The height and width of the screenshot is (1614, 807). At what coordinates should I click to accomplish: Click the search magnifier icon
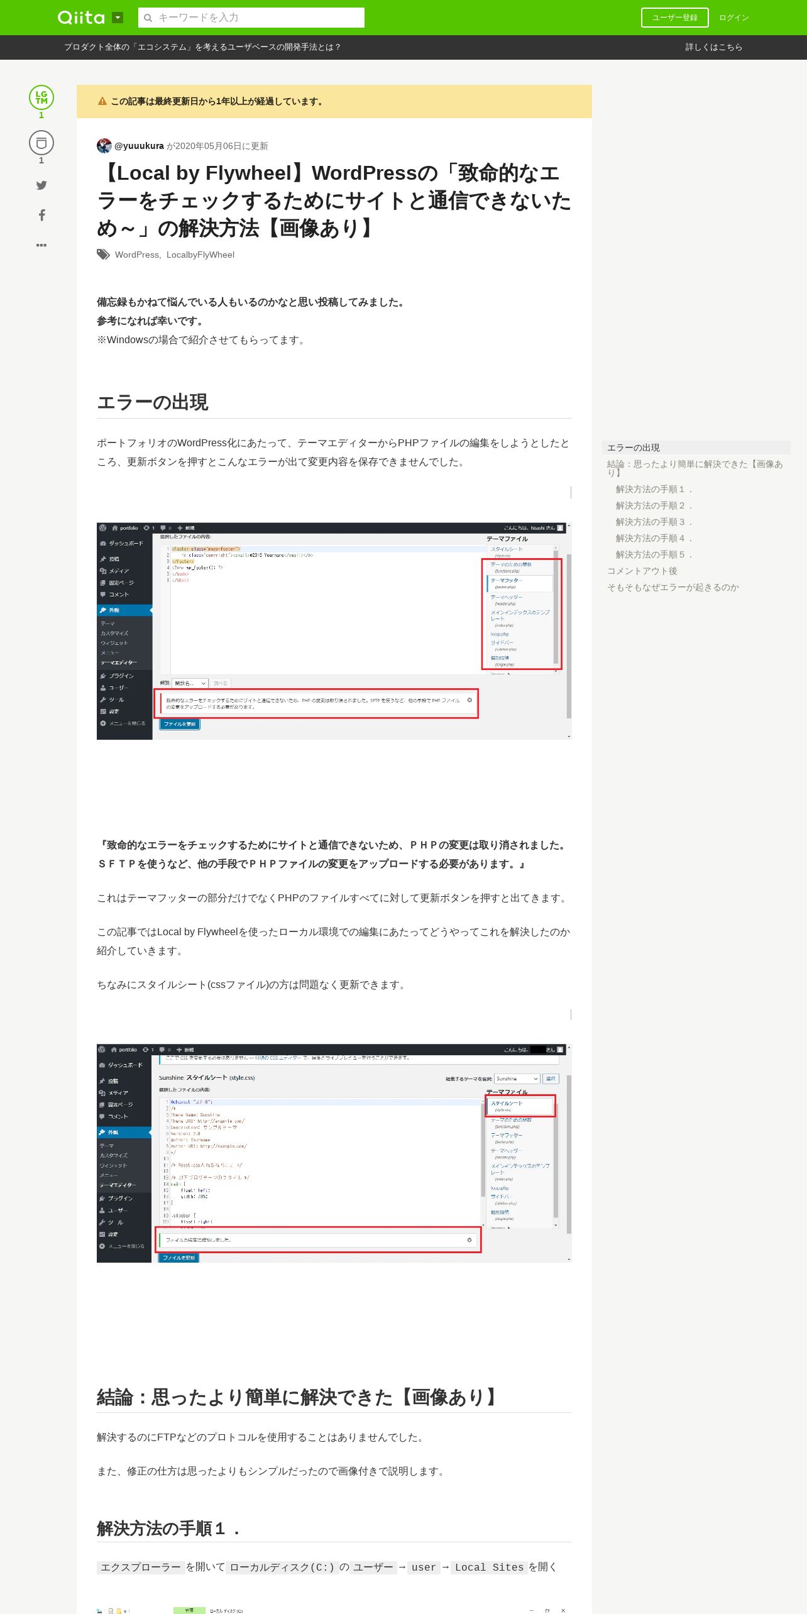148,18
